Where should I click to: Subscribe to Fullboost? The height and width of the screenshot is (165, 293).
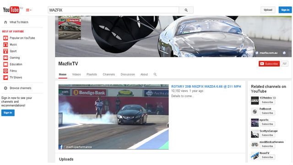[267, 113]
